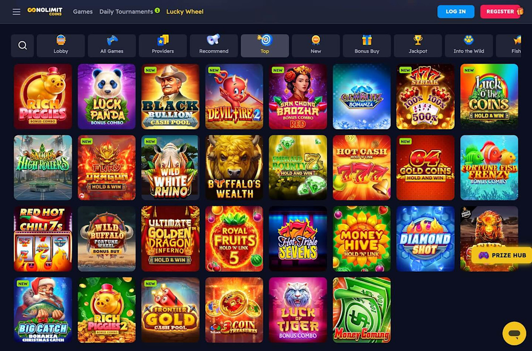Select the All Games category
This screenshot has height=351, width=532.
112,45
